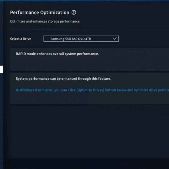Click 'RAPID mode enhances overall system performance.'

coord(57,54)
